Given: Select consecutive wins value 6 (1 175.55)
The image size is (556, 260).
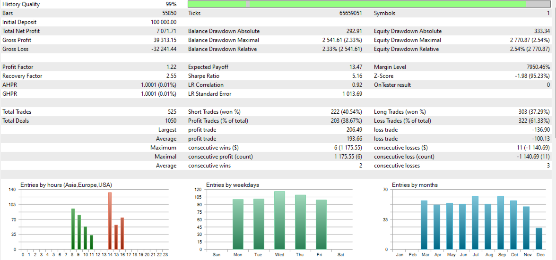Looking at the screenshot, I should 347,148.
